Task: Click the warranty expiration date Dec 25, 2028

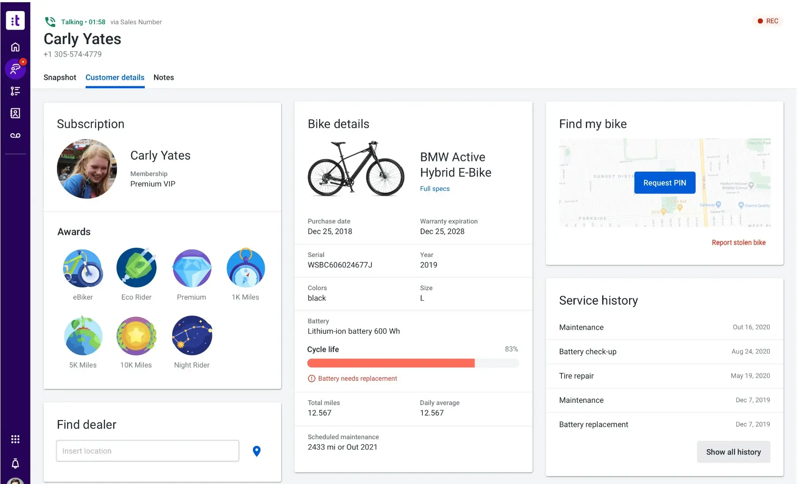Action: point(442,231)
